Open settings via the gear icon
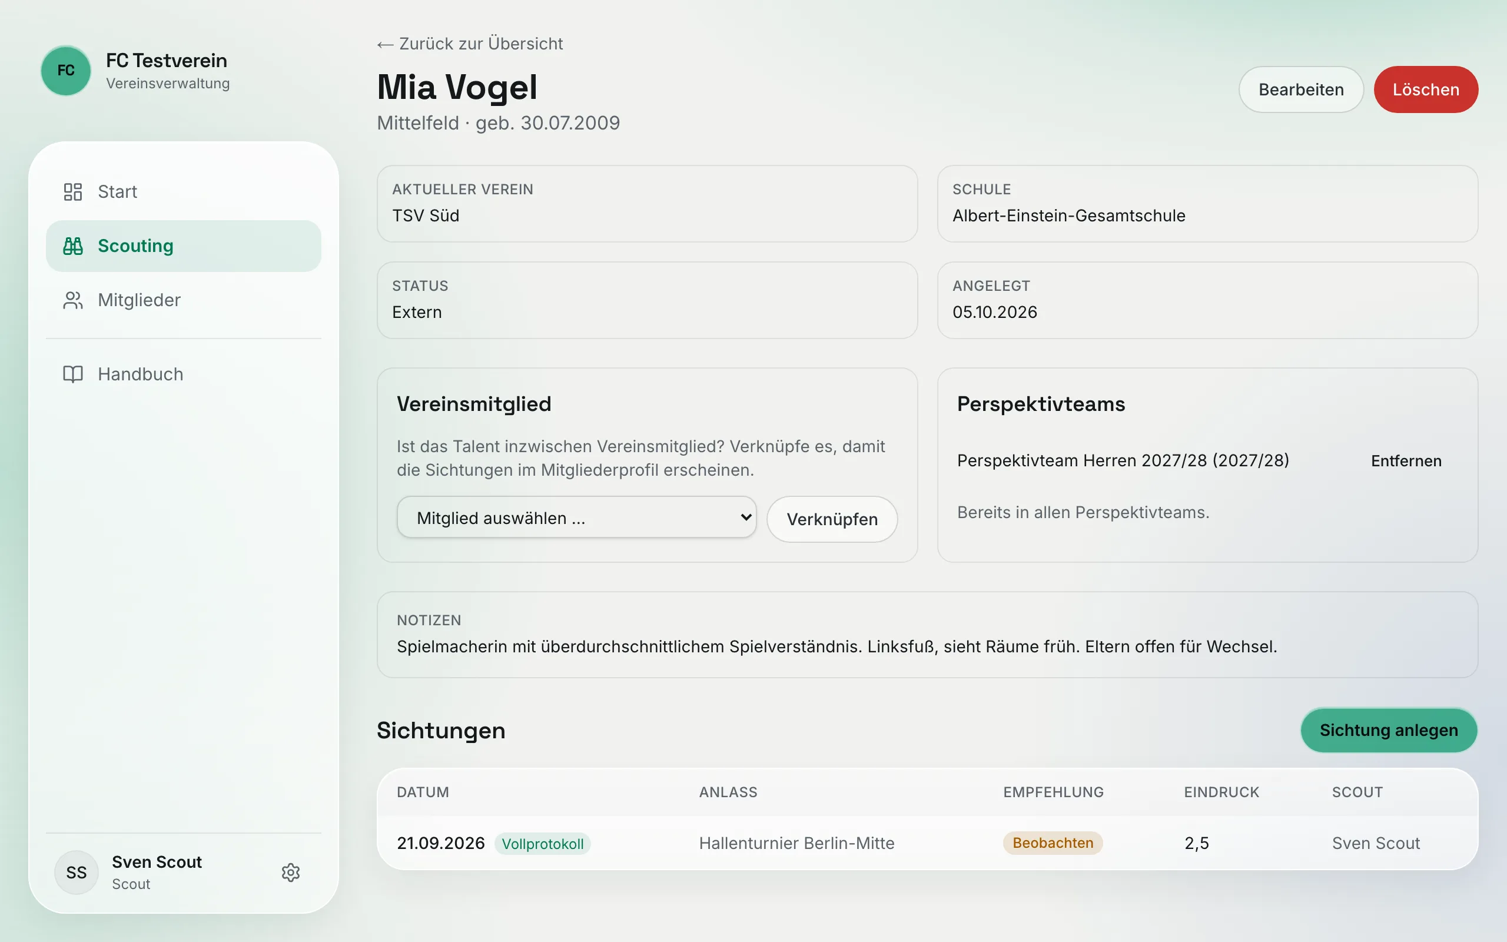This screenshot has height=942, width=1507. [x=291, y=873]
